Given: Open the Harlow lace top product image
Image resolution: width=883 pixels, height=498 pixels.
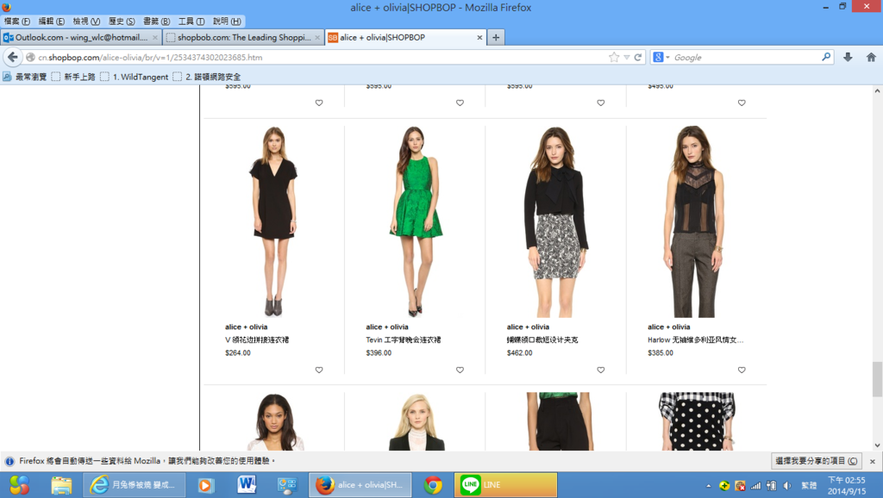Looking at the screenshot, I should click(694, 221).
